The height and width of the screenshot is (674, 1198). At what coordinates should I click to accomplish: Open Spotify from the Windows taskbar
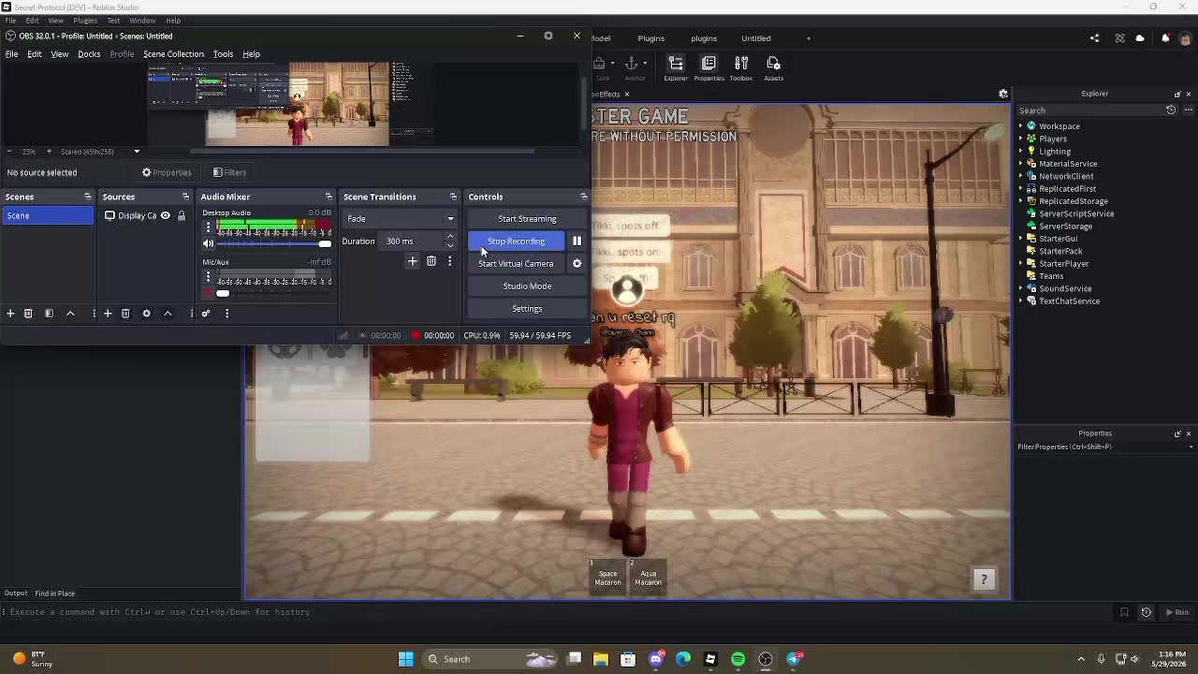coord(738,659)
